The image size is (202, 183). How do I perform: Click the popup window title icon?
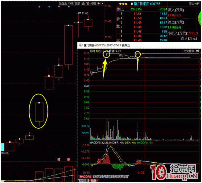pyautogui.click(x=81, y=45)
